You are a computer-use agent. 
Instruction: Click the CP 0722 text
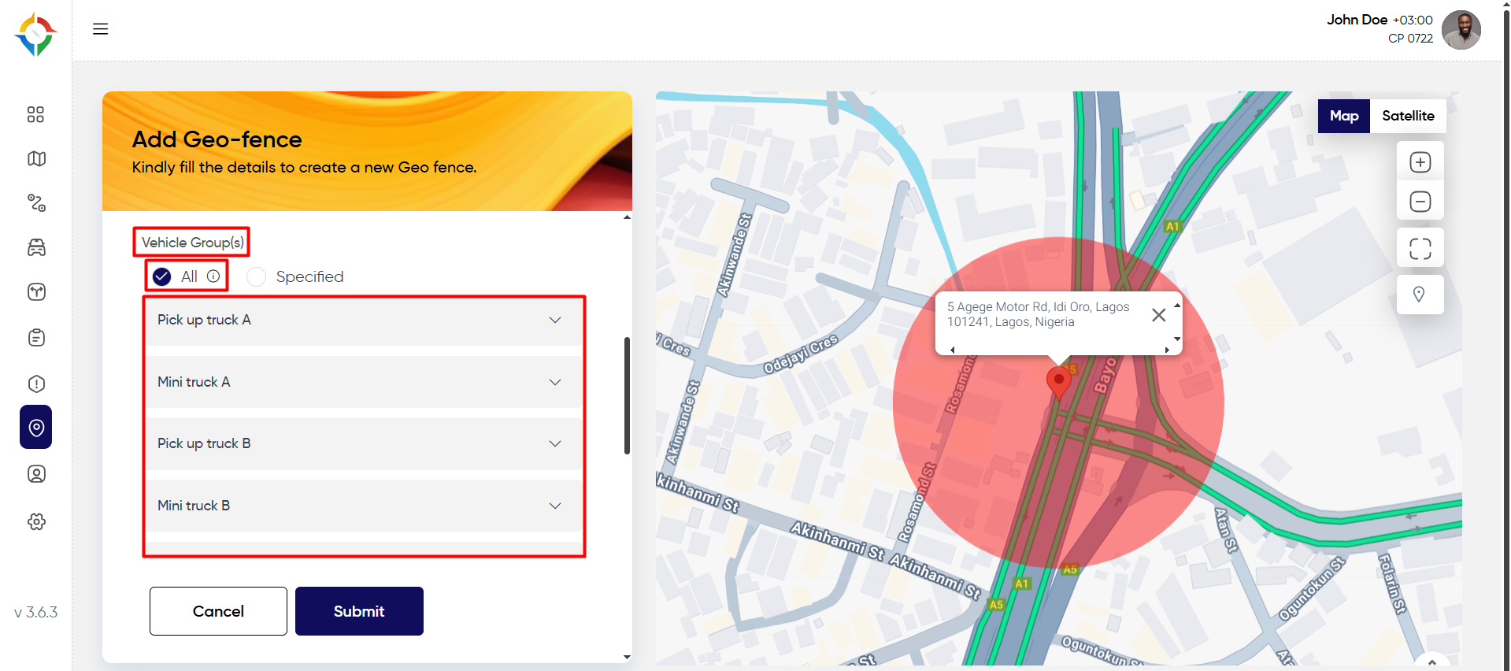click(x=1410, y=39)
